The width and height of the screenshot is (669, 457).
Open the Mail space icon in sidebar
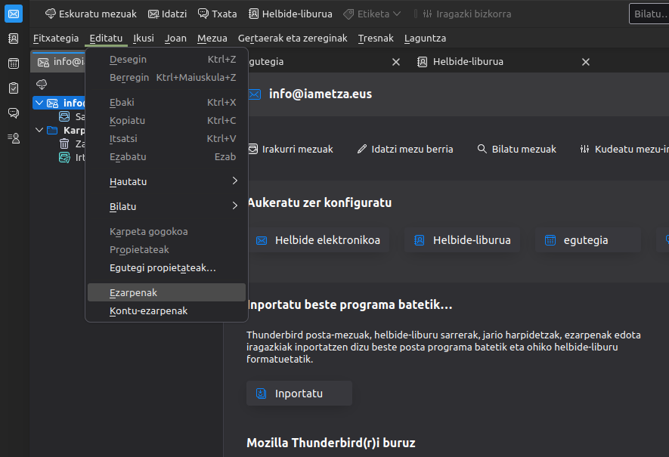click(x=14, y=14)
